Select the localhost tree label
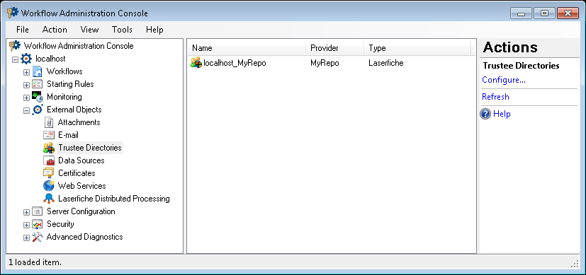586x275 pixels. (50, 59)
